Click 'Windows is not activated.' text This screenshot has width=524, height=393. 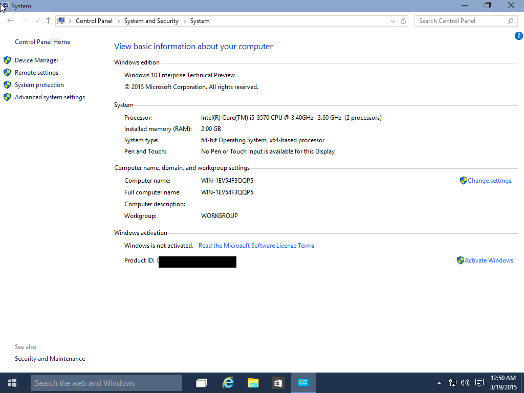(x=159, y=246)
